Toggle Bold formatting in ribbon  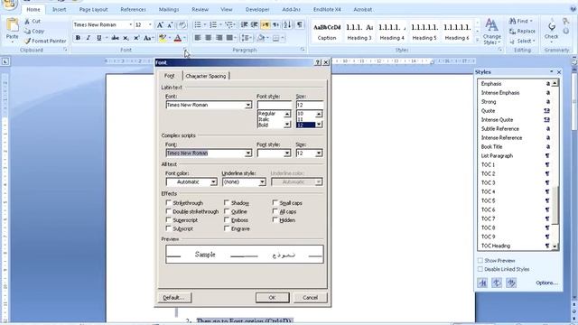tap(78, 38)
